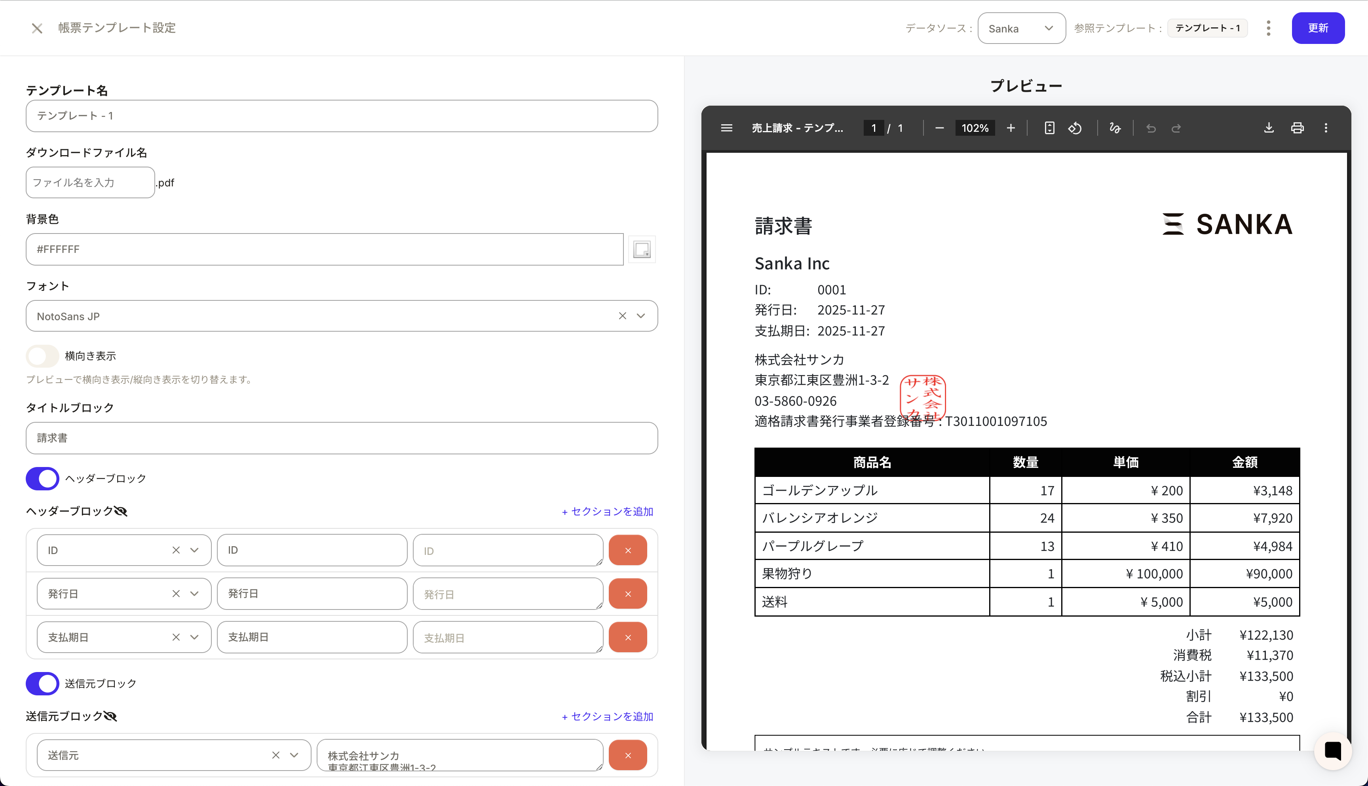Download the previewed PDF invoice

point(1269,128)
